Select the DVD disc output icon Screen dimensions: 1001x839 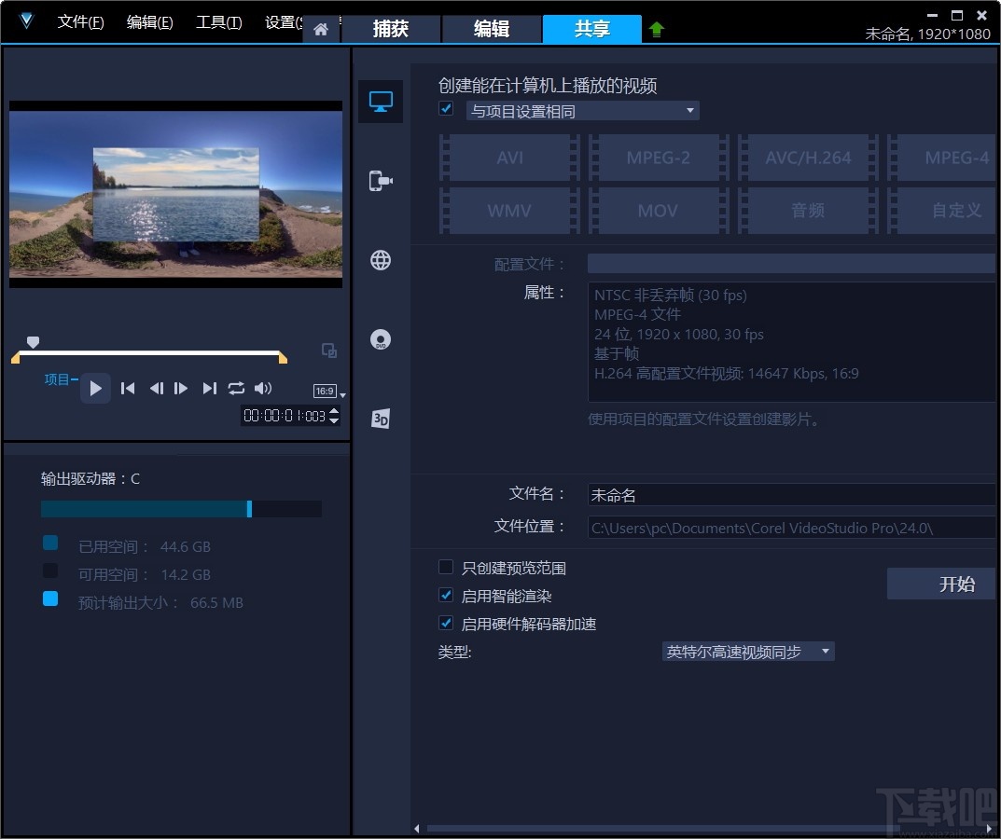(380, 339)
